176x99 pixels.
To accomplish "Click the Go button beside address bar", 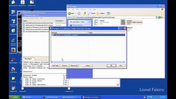I will click(161, 17).
